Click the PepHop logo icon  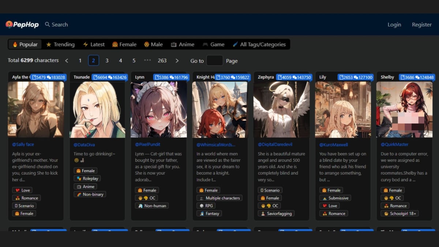(x=9, y=25)
